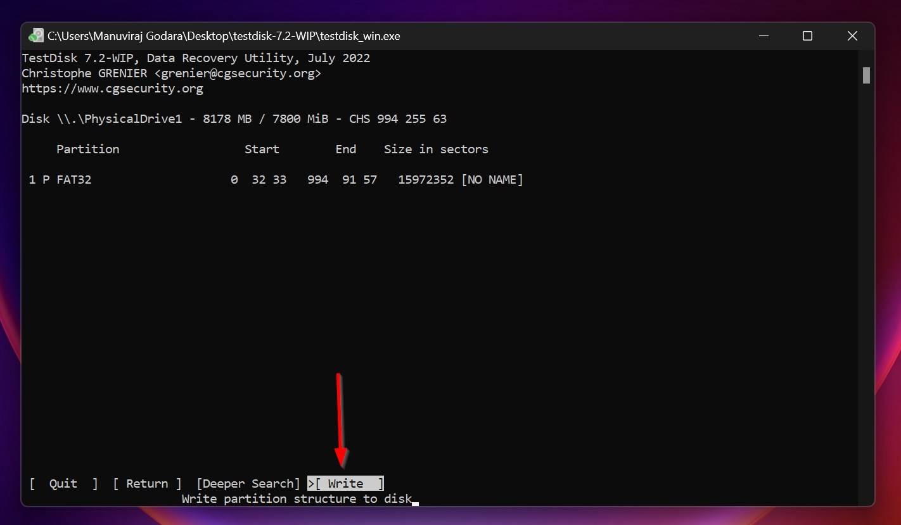Click the Disk \\.\PhysicalDrive1 line
This screenshot has width=901, height=525.
234,119
